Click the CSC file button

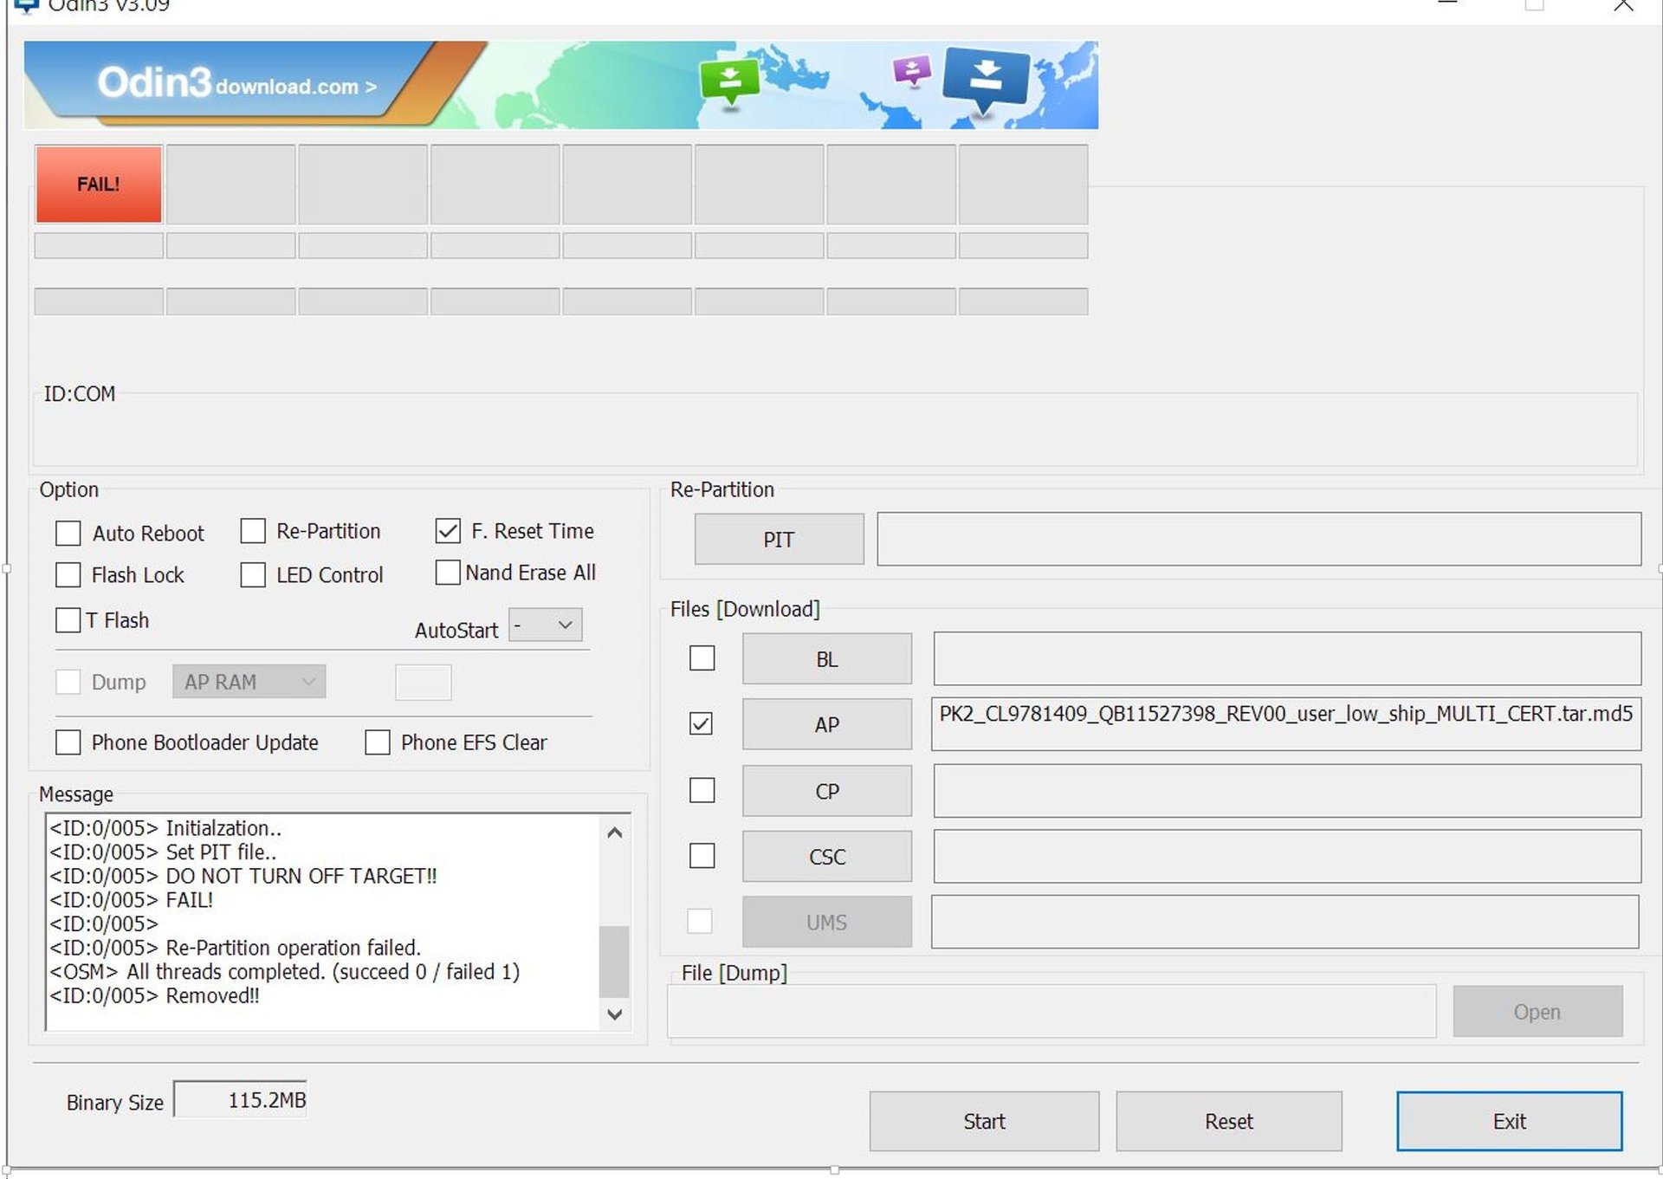click(826, 857)
